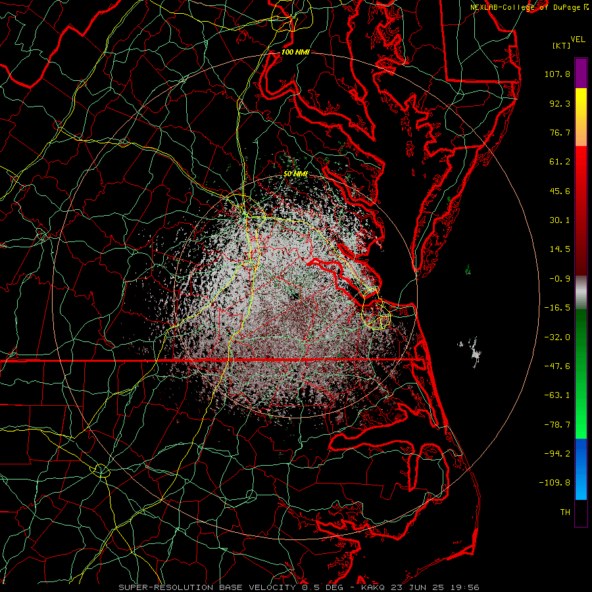The width and height of the screenshot is (592, 592).
Task: Click the 76.7 legend value
Action: click(x=560, y=132)
